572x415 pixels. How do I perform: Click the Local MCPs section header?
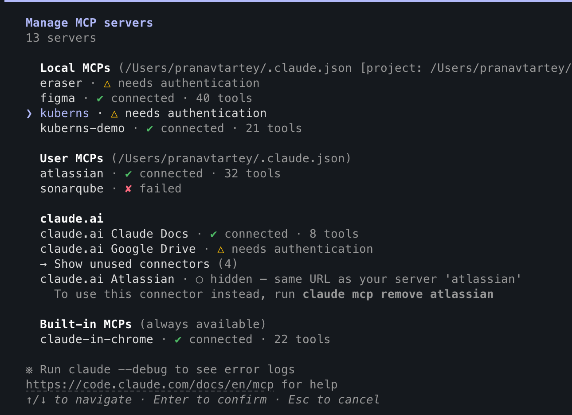click(x=75, y=68)
